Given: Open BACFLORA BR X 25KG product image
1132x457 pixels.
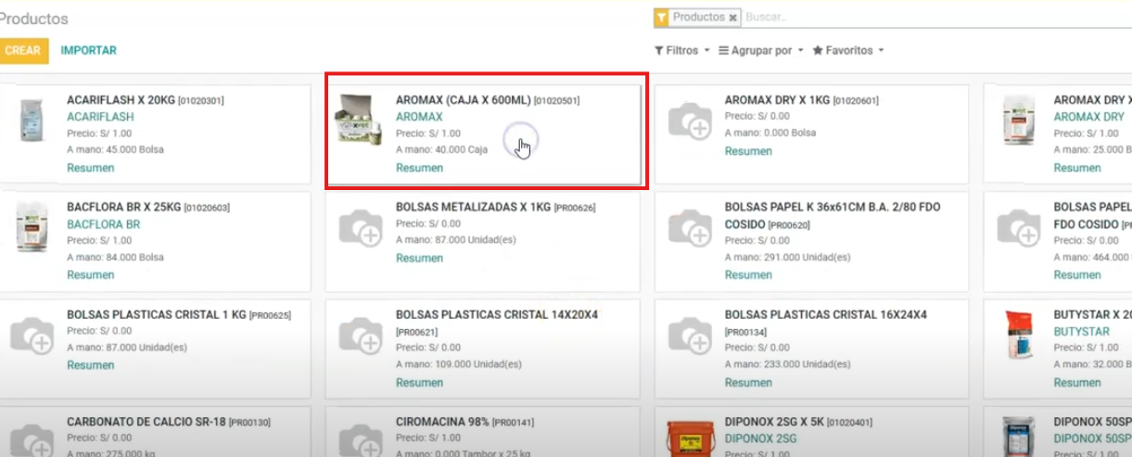Looking at the screenshot, I should 32,227.
